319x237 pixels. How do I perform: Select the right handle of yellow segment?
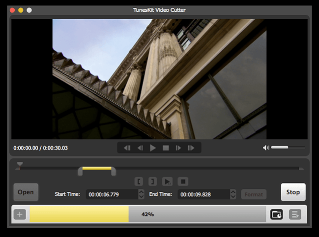point(114,171)
